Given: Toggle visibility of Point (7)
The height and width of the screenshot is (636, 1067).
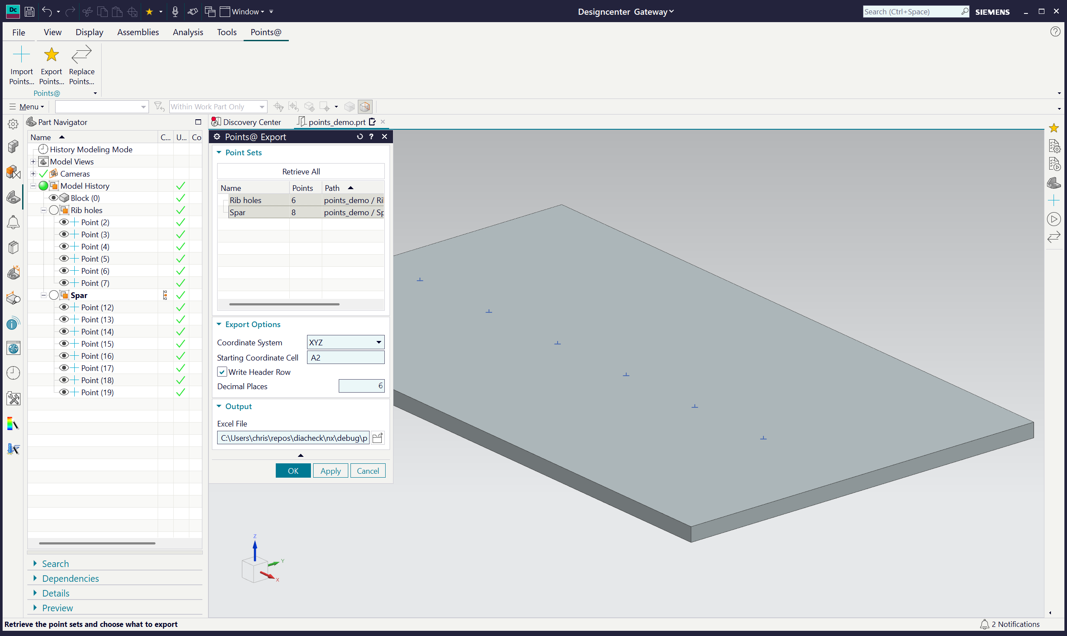Looking at the screenshot, I should (x=64, y=283).
